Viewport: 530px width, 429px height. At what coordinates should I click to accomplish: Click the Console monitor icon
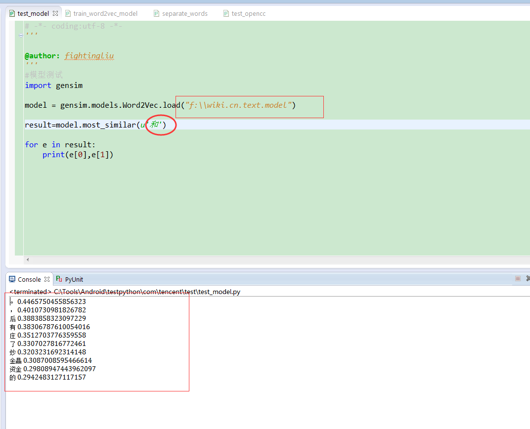pyautogui.click(x=12, y=279)
